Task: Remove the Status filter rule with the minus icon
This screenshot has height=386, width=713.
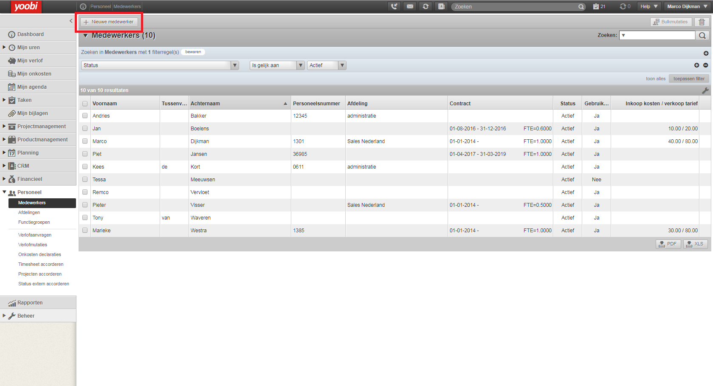Action: [705, 65]
